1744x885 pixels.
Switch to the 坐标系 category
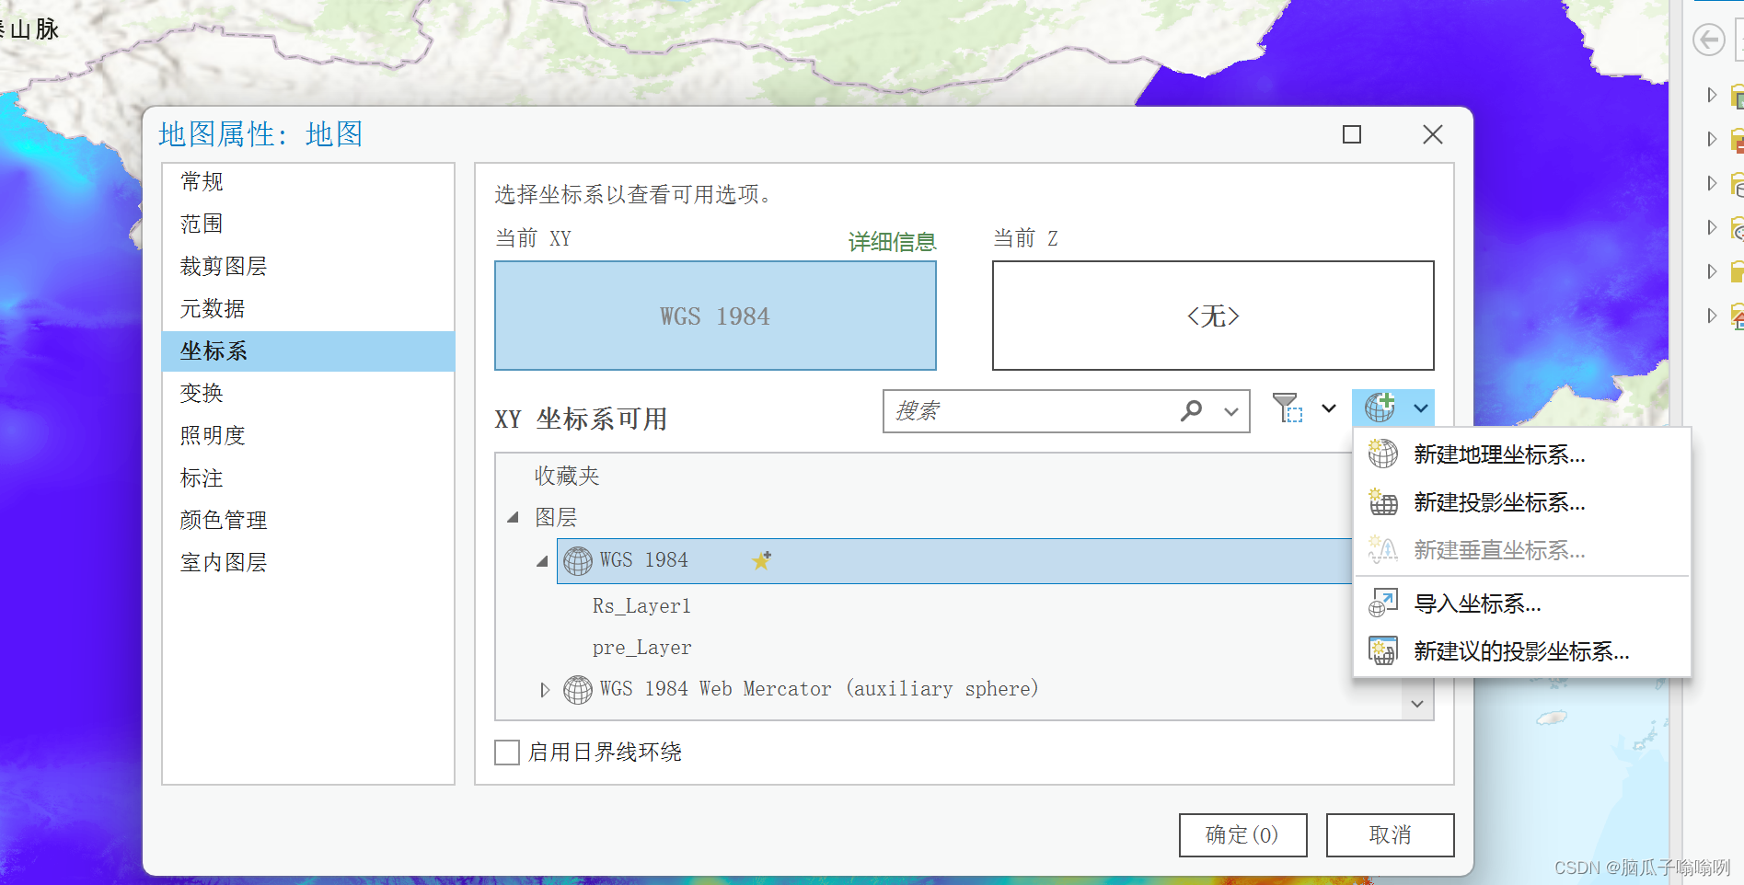point(214,351)
